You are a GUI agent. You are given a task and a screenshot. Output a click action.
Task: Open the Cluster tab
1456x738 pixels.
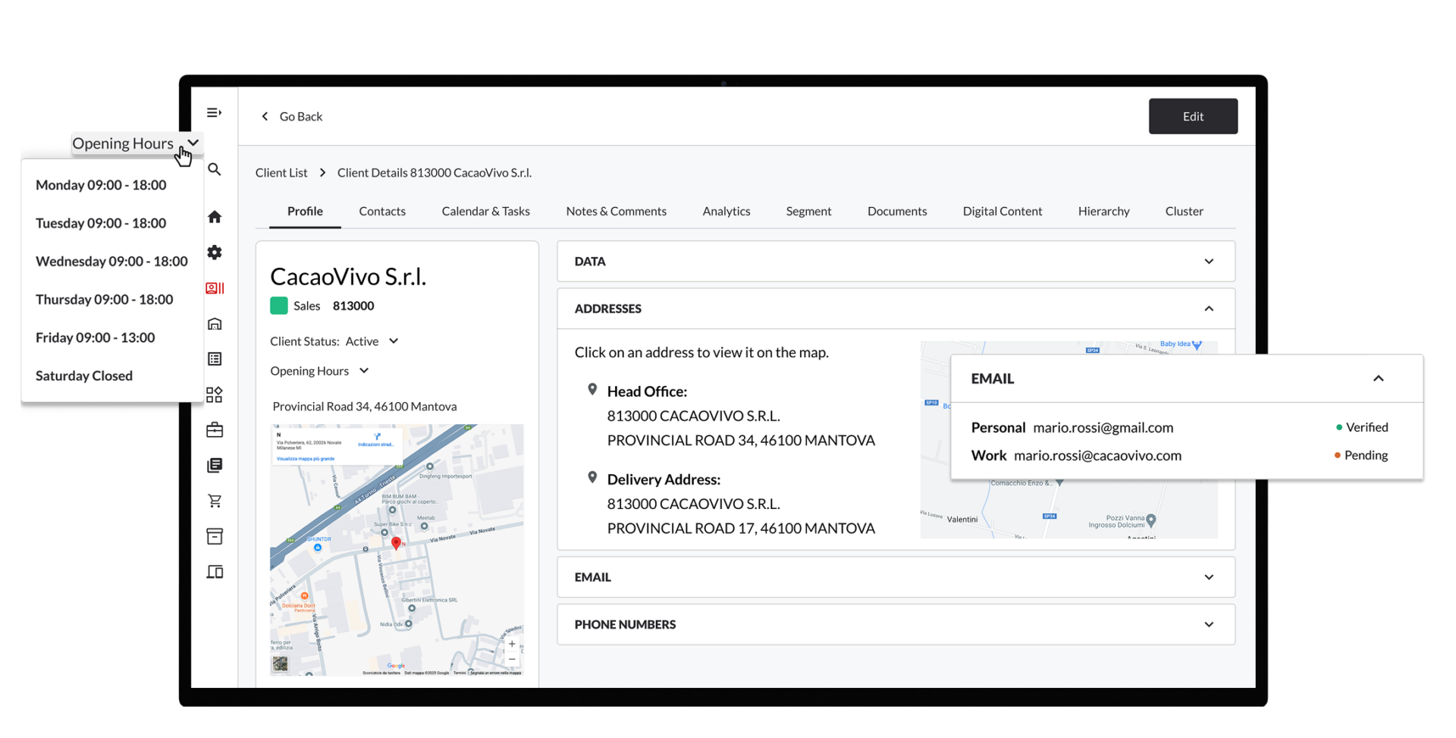coord(1184,212)
